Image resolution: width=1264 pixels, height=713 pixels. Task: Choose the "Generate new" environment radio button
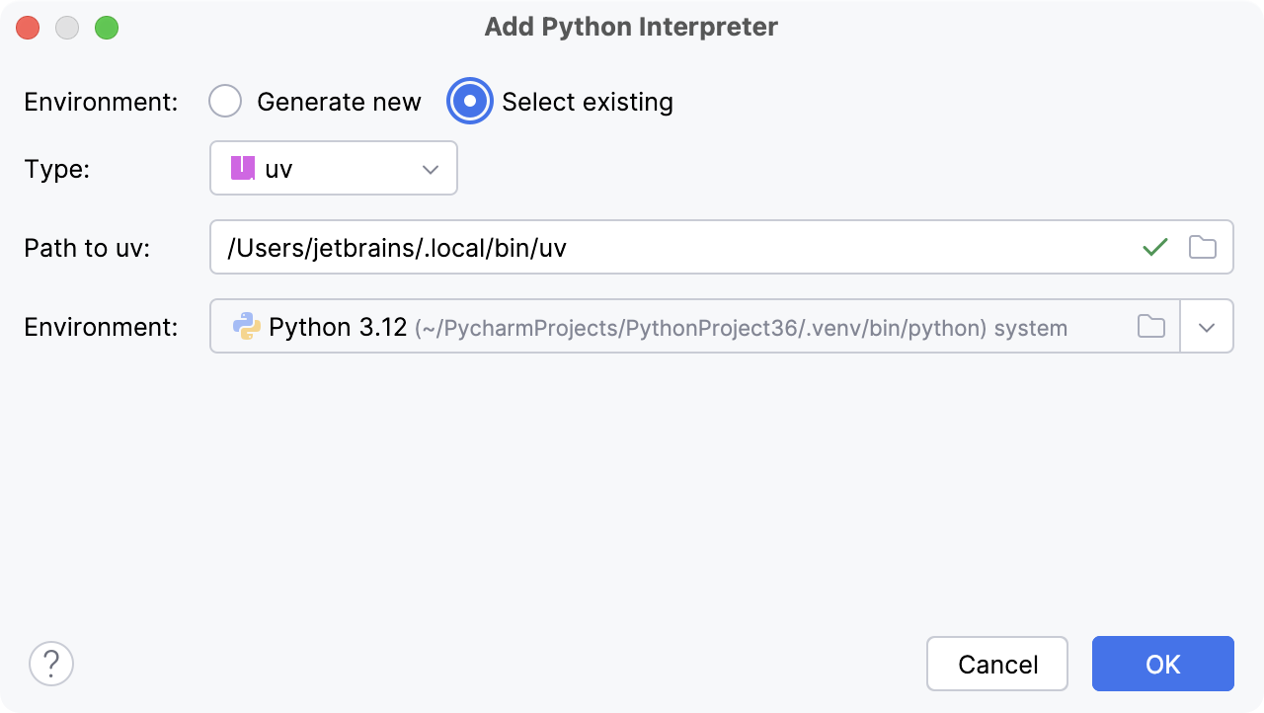pyautogui.click(x=225, y=102)
